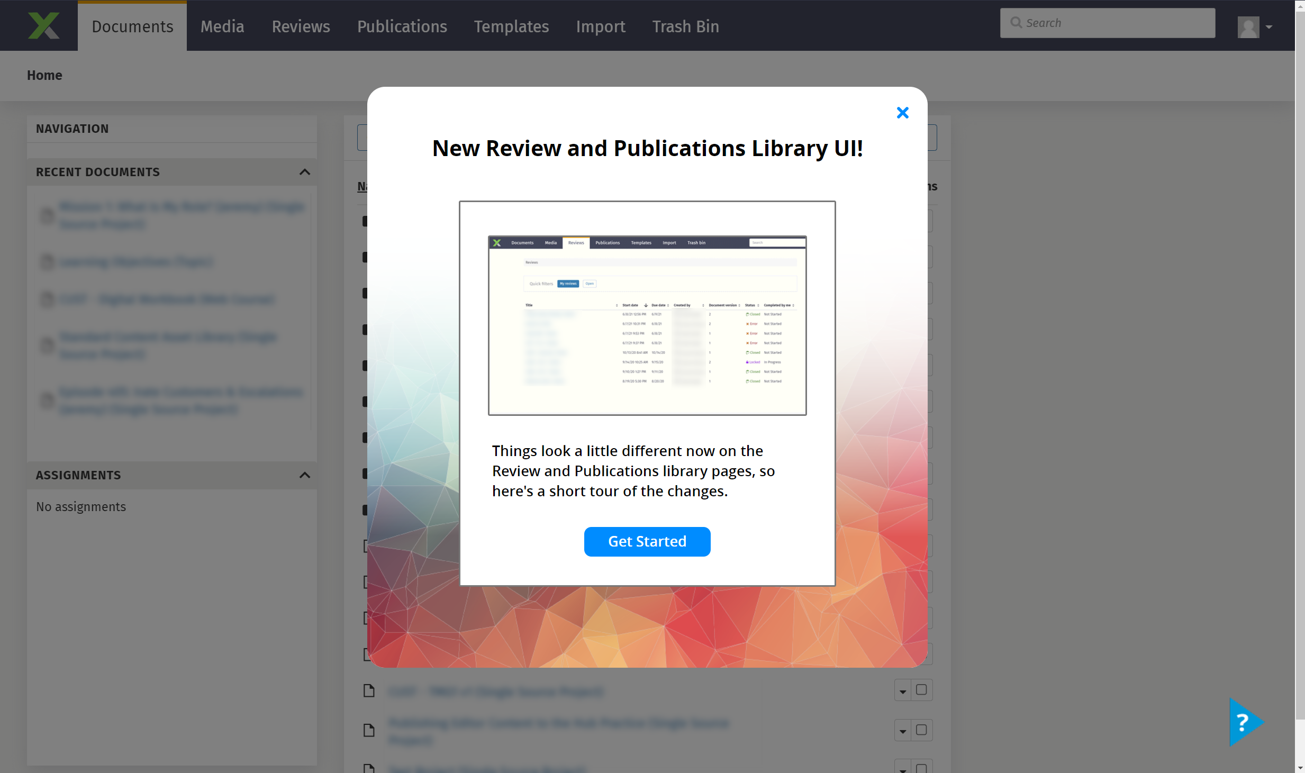Open the Trash Bin tab
Viewport: 1305px width, 773px height.
[685, 26]
